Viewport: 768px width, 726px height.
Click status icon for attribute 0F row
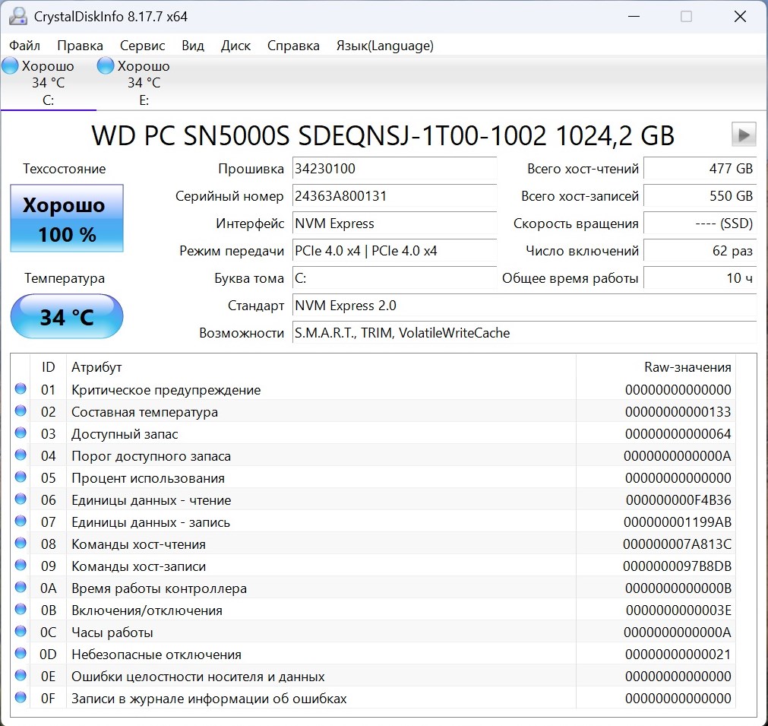pos(21,698)
